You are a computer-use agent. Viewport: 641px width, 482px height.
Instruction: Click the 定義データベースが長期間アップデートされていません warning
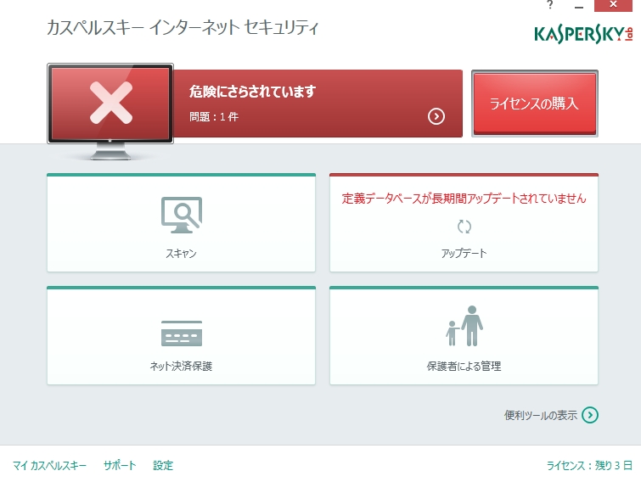464,199
